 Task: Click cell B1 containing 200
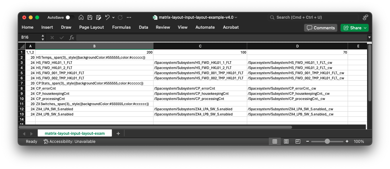point(94,52)
